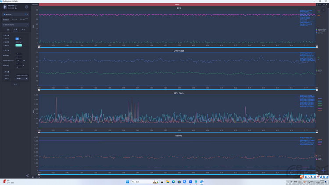Screen dimensions: 329x185
Task: Select the third mode tab with superscript
Action: click(23, 19)
